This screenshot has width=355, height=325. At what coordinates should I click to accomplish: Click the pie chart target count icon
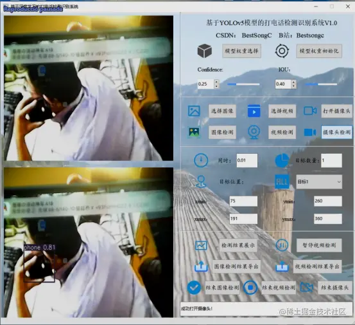[x=282, y=160]
